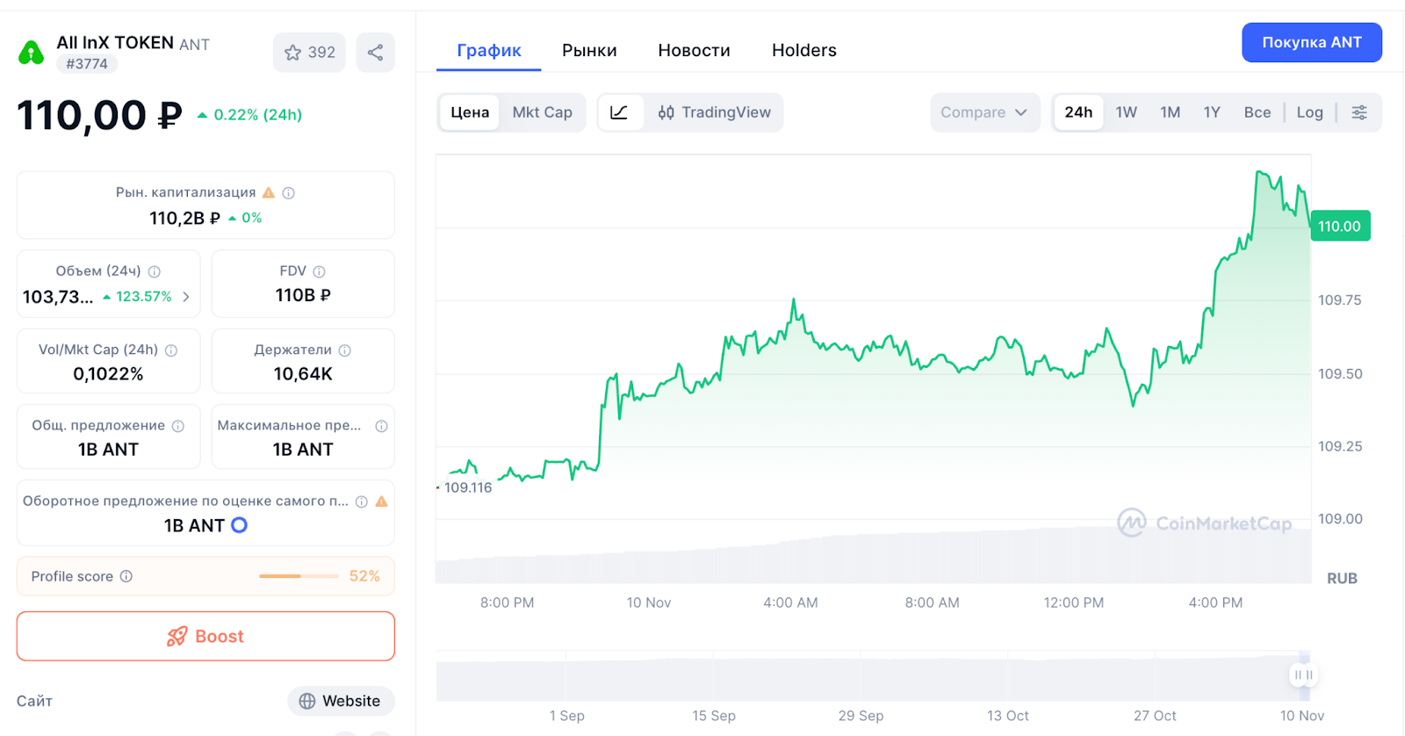Open the Рынки tab
Image resolution: width=1405 pixels, height=736 pixels.
589,50
